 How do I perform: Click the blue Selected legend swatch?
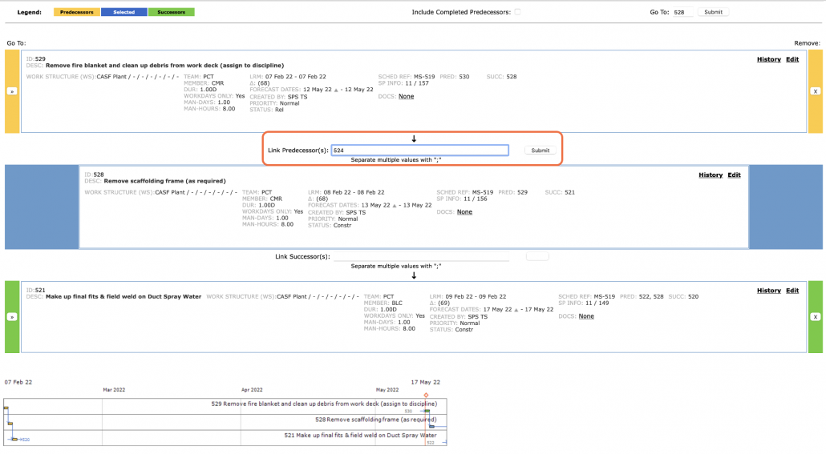point(123,12)
